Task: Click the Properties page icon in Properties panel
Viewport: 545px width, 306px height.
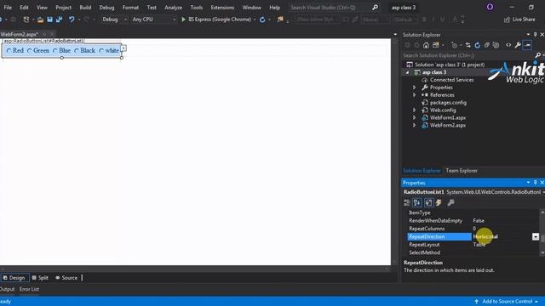Action: [x=429, y=203]
